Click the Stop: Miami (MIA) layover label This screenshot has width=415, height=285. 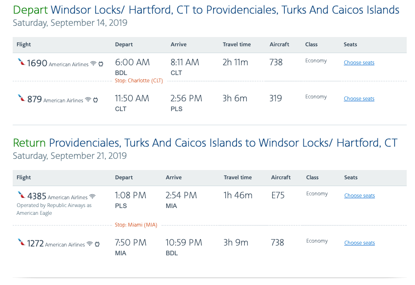coord(136,225)
